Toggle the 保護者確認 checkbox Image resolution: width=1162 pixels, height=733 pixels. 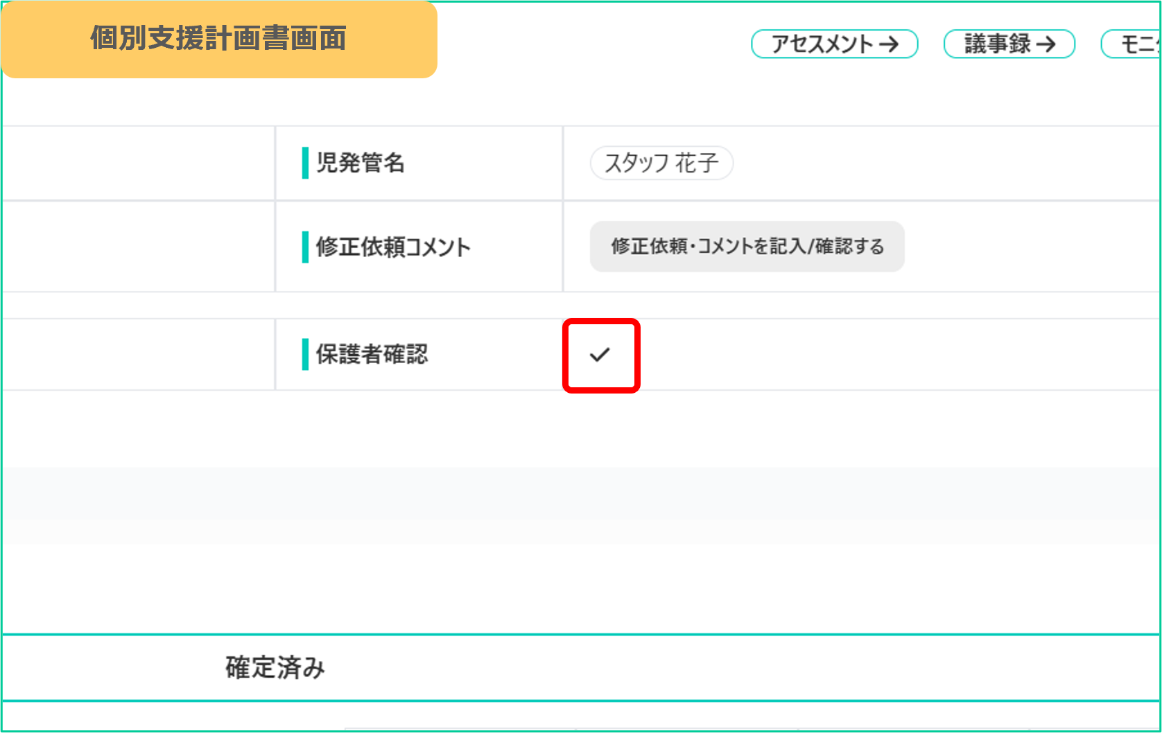[600, 355]
